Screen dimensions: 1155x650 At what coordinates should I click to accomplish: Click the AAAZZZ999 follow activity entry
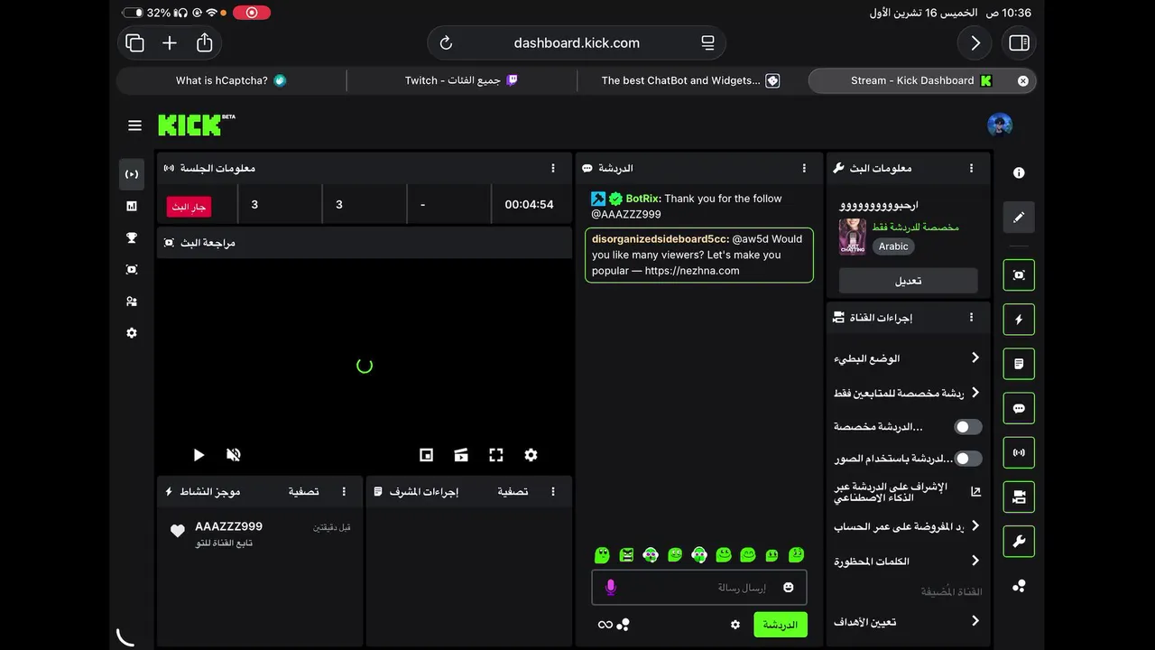(x=260, y=534)
